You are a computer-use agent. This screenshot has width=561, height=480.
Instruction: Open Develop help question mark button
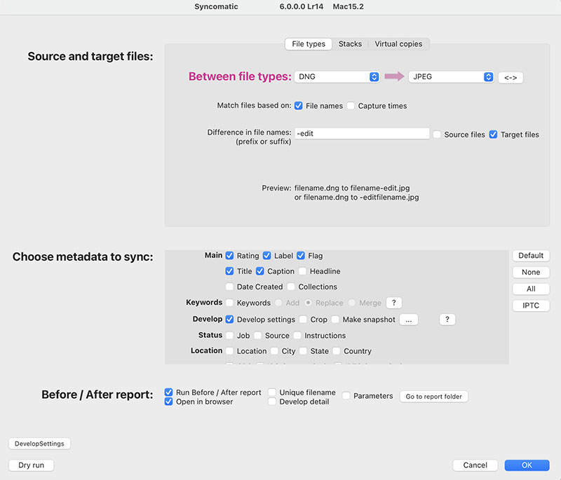[447, 320]
